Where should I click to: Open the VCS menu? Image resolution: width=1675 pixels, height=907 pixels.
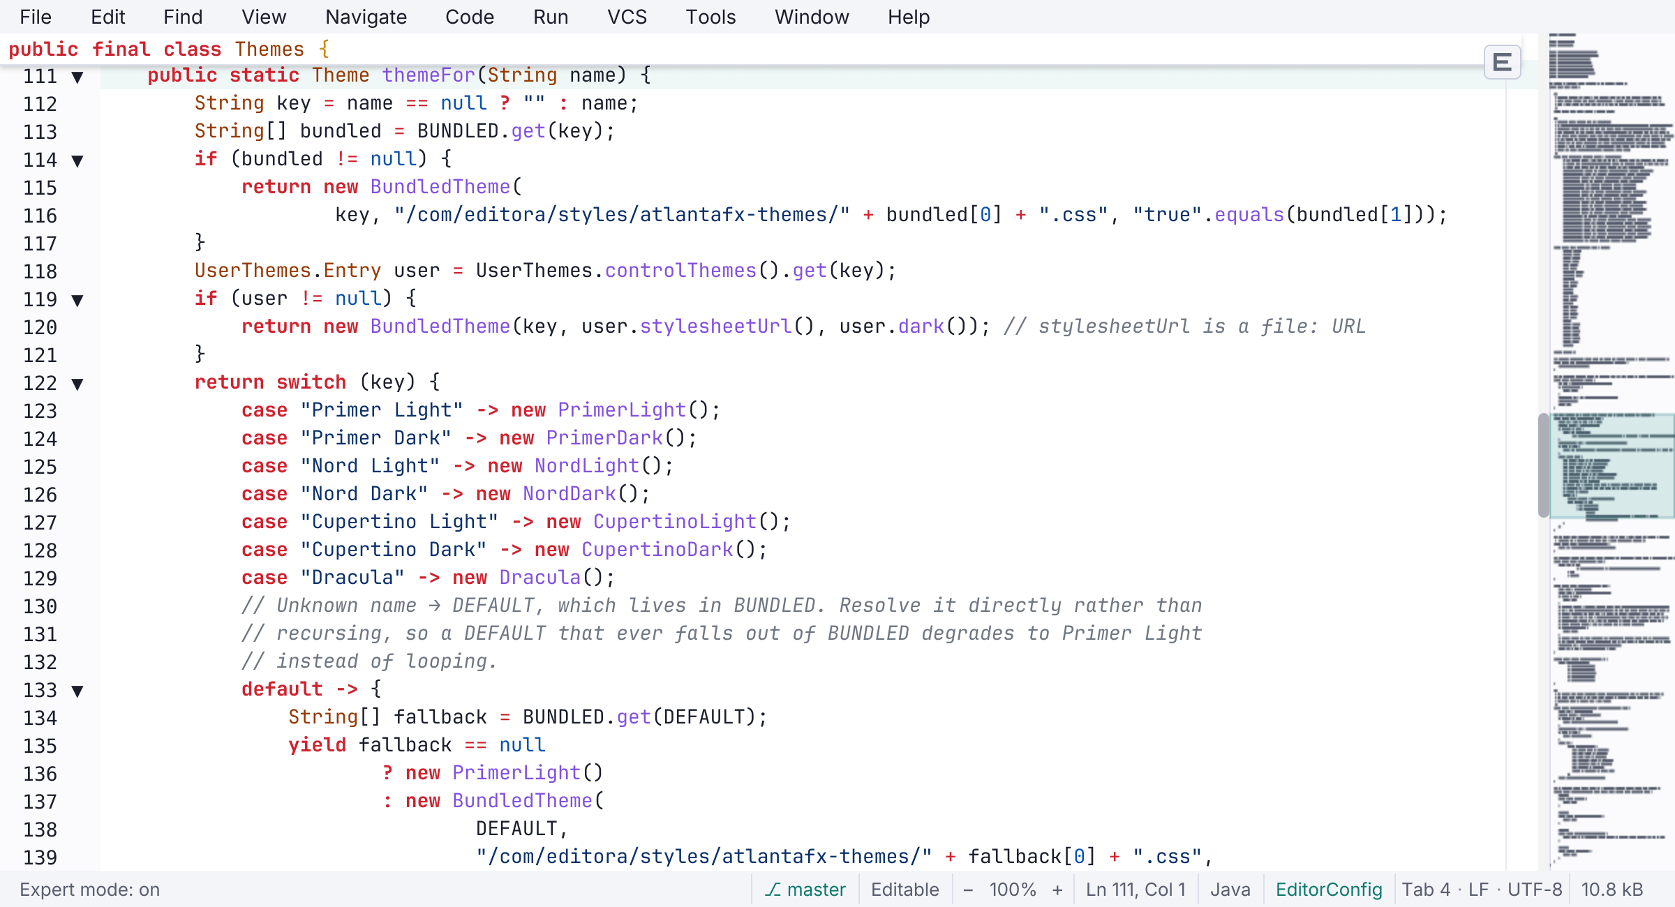point(627,17)
